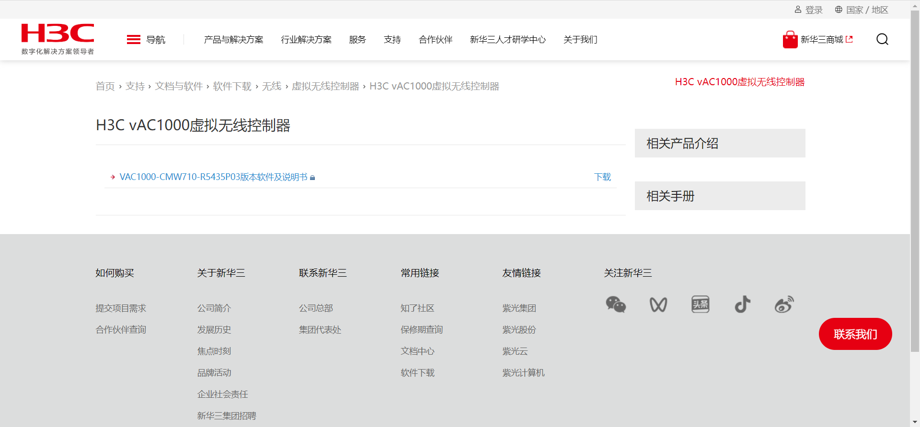The width and height of the screenshot is (920, 427).
Task: Open 服务 menu
Action: [x=357, y=40]
